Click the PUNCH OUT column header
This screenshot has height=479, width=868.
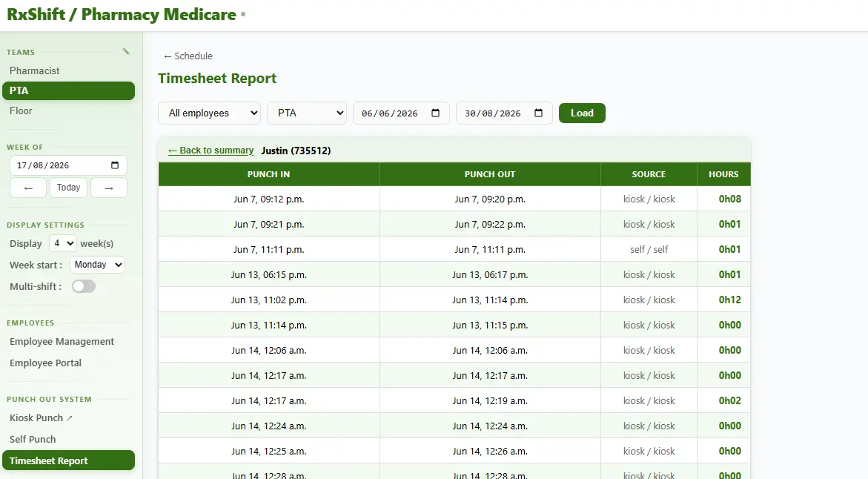point(490,174)
